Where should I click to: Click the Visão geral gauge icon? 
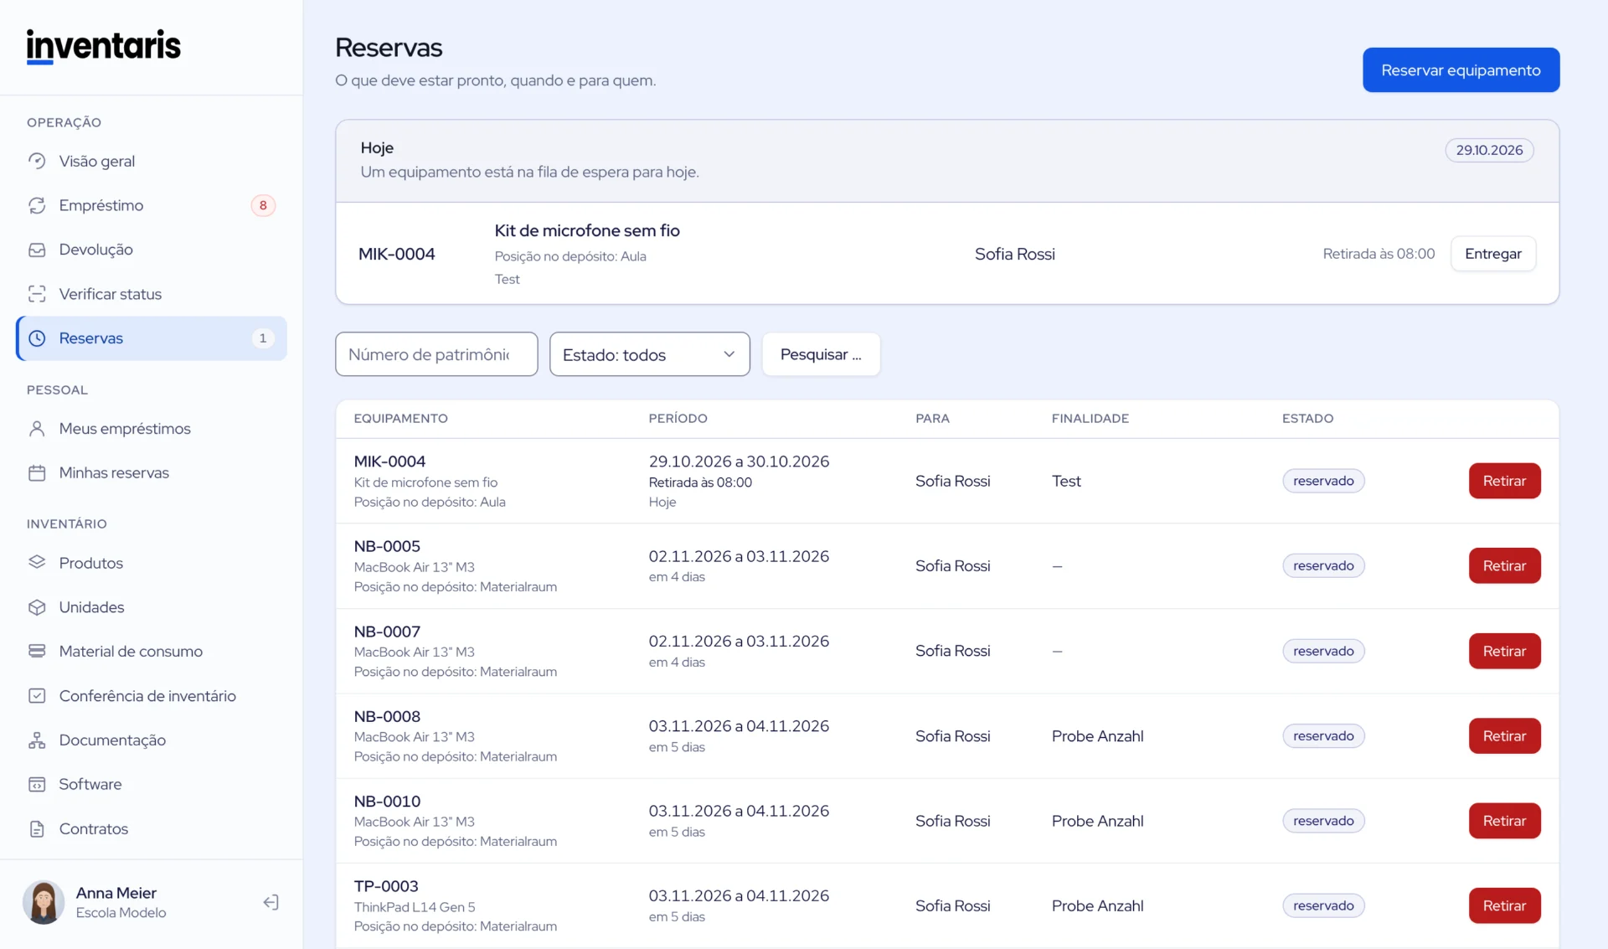pos(37,161)
